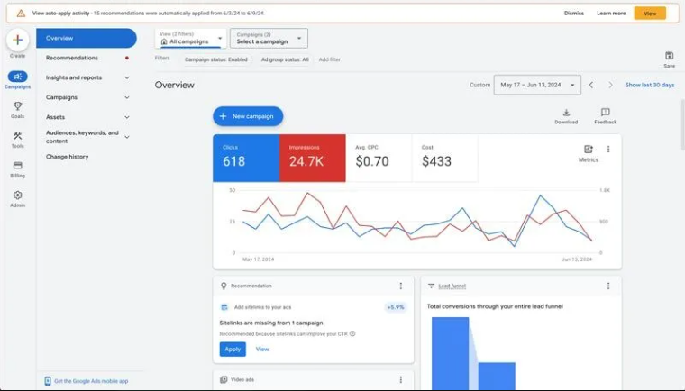The width and height of the screenshot is (685, 391).
Task: Toggle the Clicks metric tile
Action: click(x=245, y=158)
